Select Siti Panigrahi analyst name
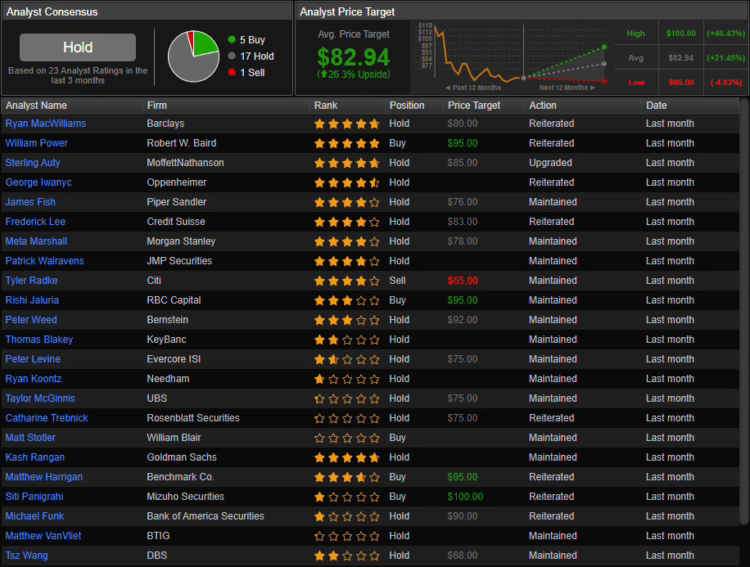 34,496
